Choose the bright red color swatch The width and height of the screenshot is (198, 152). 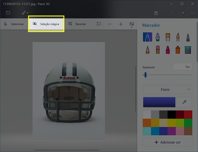(x=188, y=115)
